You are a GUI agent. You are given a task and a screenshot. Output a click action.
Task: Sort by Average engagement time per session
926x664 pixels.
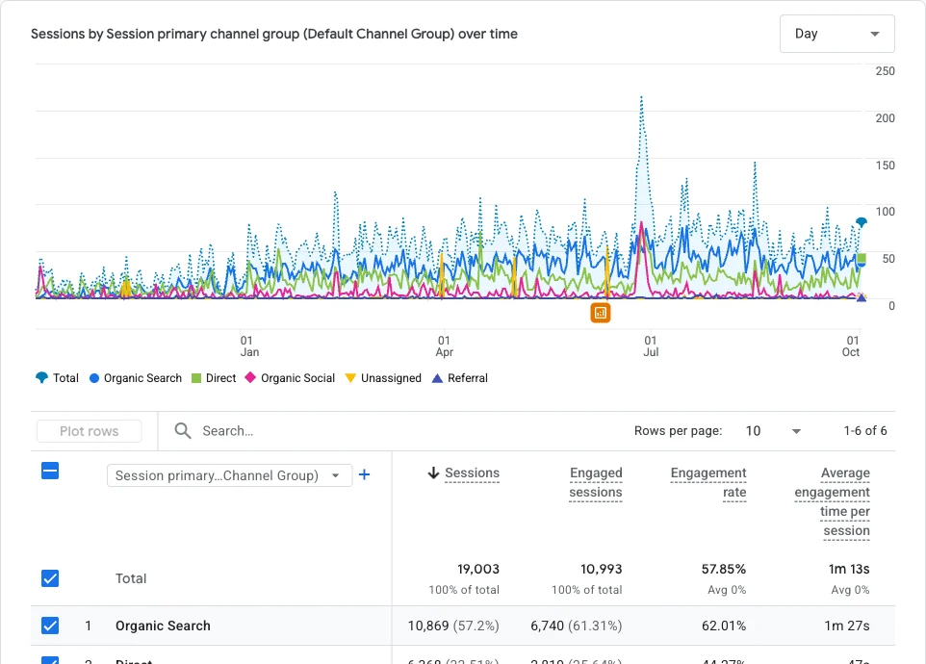click(x=832, y=501)
